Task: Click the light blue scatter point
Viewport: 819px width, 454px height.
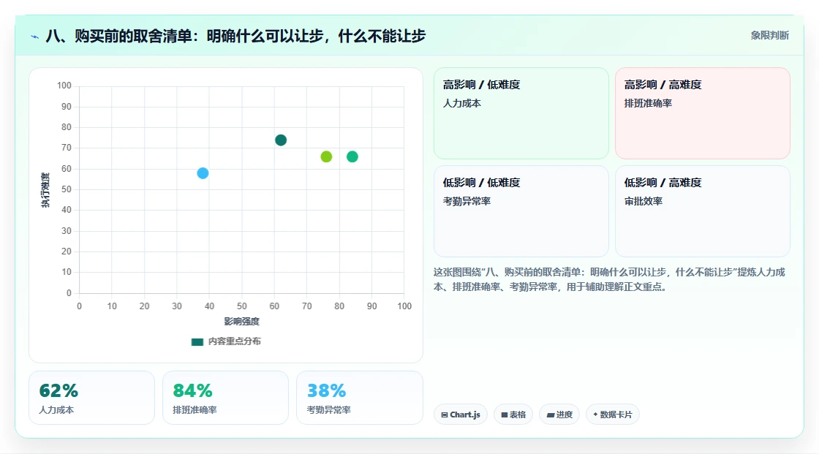Action: pos(203,173)
